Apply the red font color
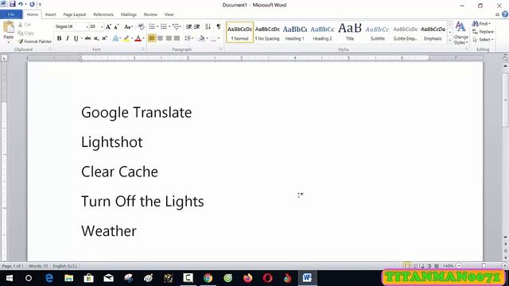This screenshot has width=509, height=286. click(138, 38)
